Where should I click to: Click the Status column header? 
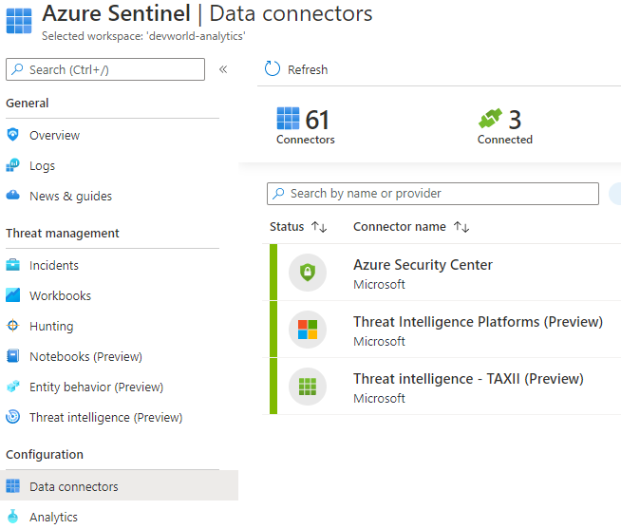[x=287, y=227]
